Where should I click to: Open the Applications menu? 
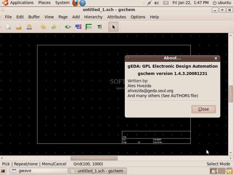click(22, 3)
